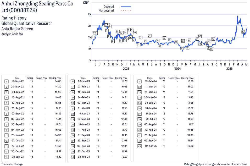Select the rating *1 in the 09-Sep-24 row
Image resolution: width=250 pixels, height=166 pixels.
point(164,141)
